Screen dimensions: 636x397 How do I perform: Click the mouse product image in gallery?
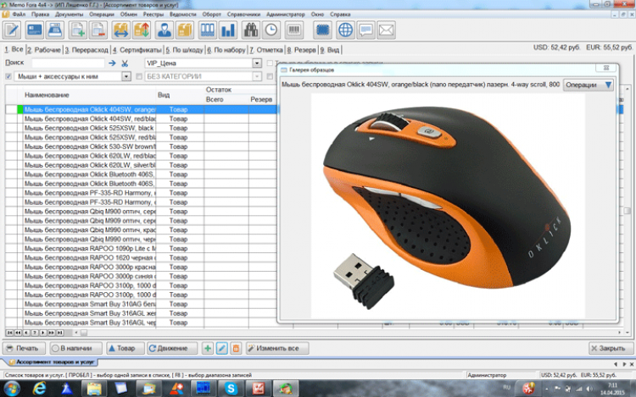pyautogui.click(x=448, y=205)
